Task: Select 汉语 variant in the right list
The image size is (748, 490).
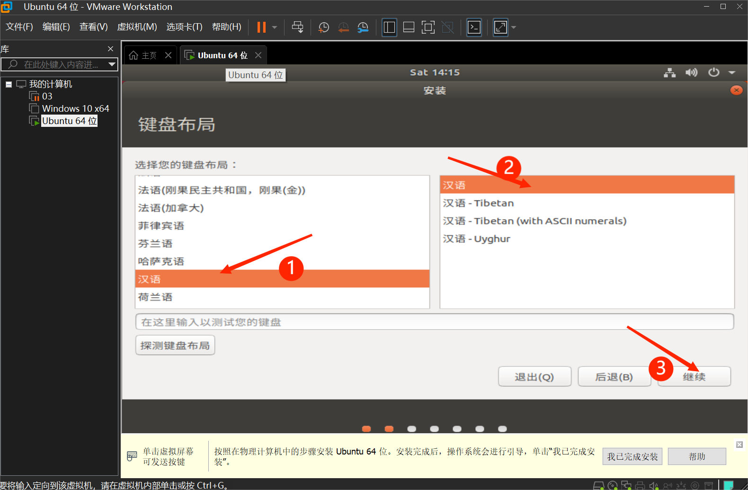Action: 587,185
